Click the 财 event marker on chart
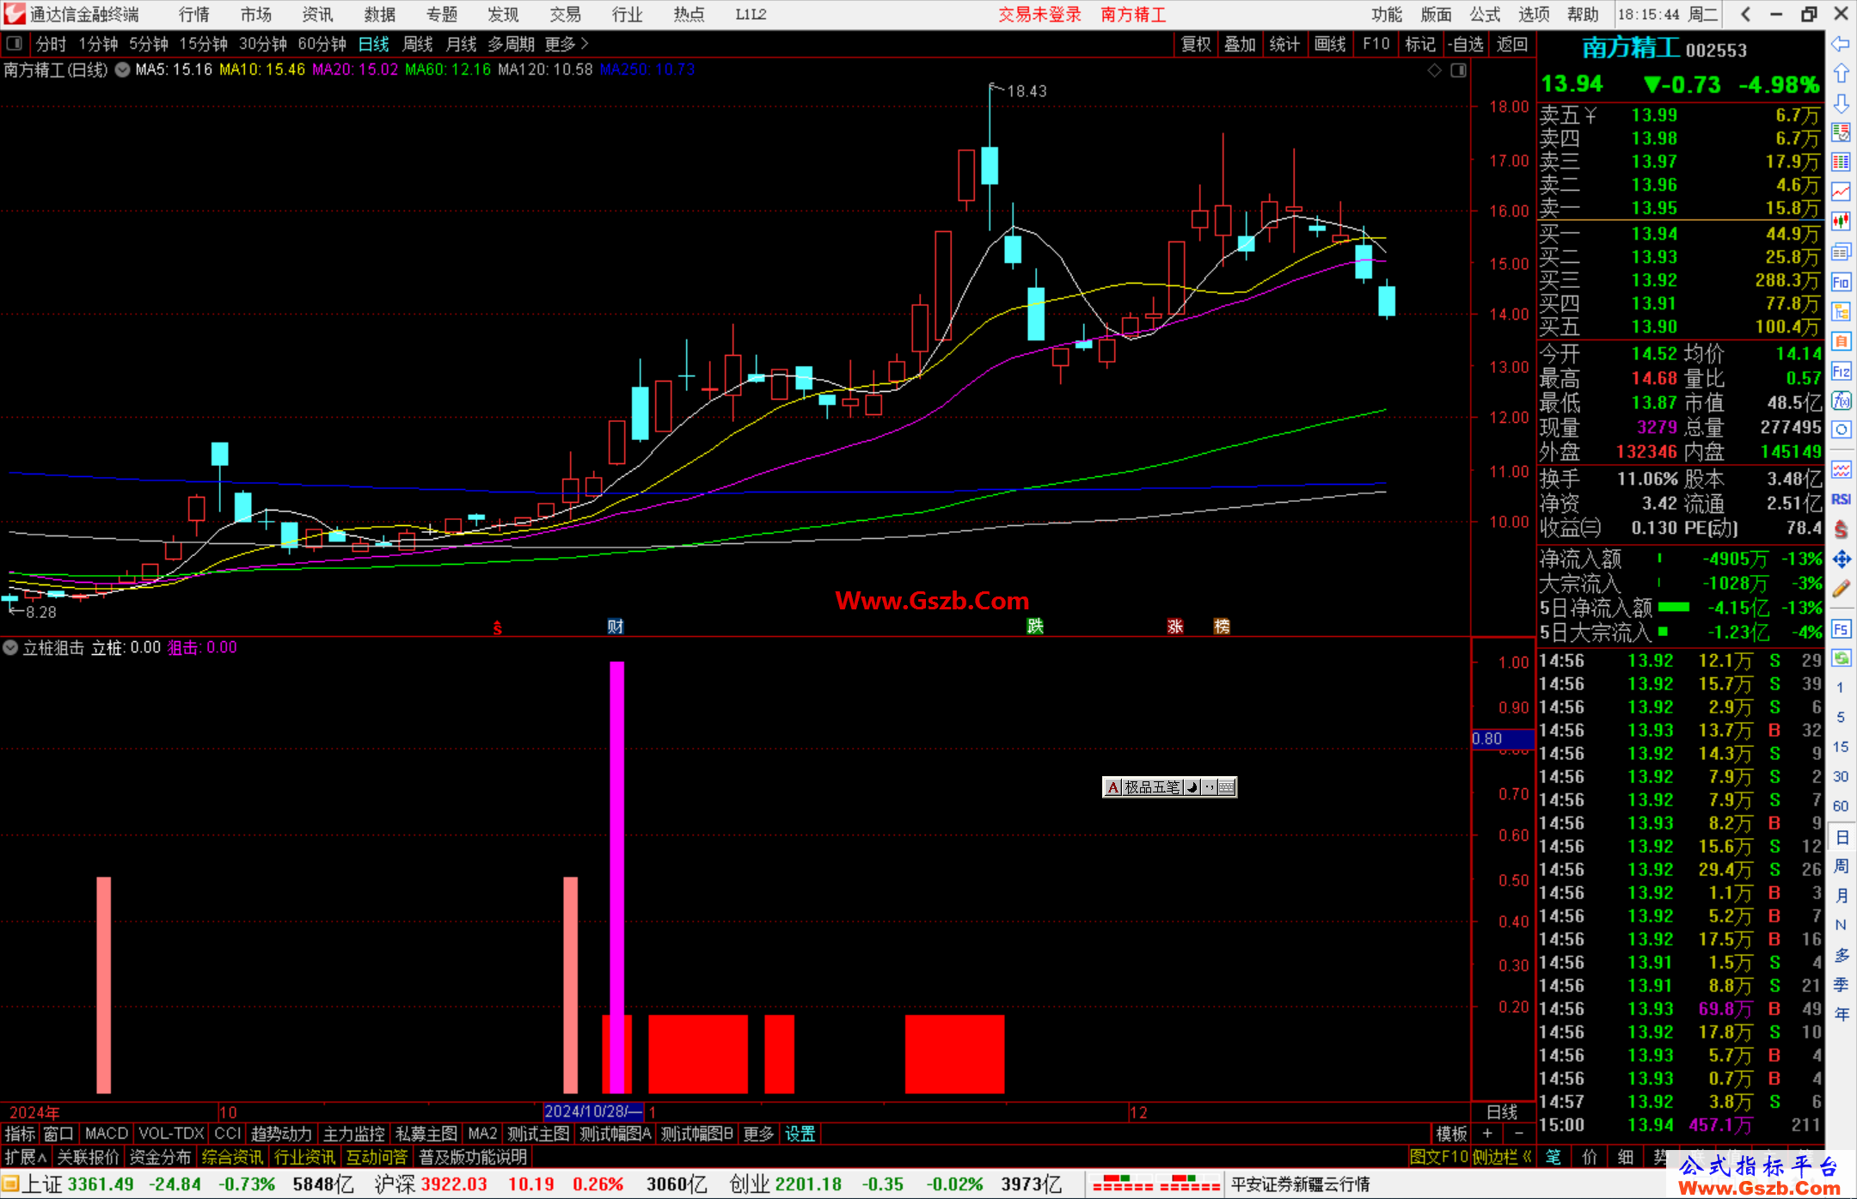This screenshot has height=1199, width=1857. tap(616, 627)
